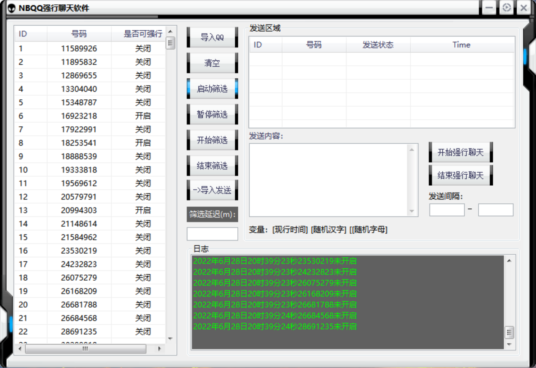
Task: Click the alien logo icon in title bar
Action: point(12,8)
